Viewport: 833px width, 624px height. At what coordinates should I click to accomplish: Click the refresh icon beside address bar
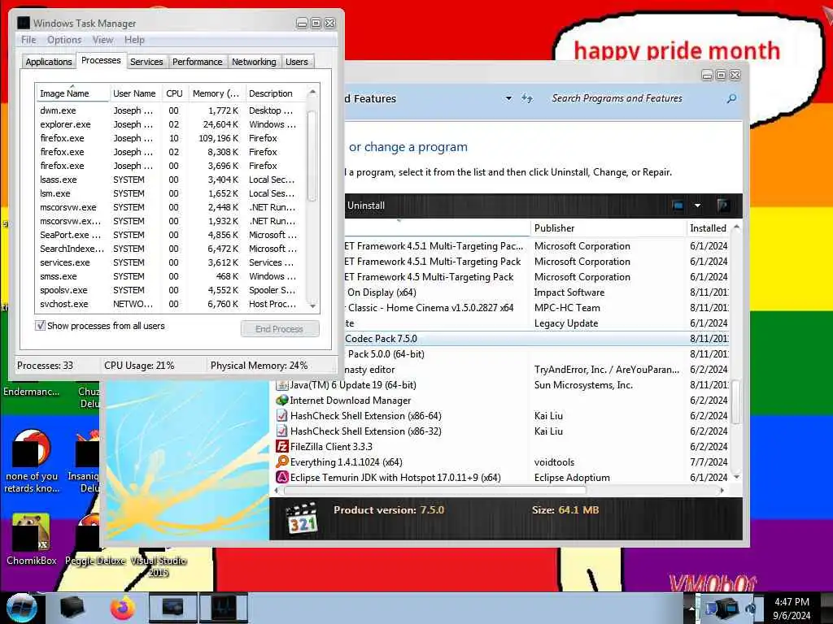click(526, 98)
